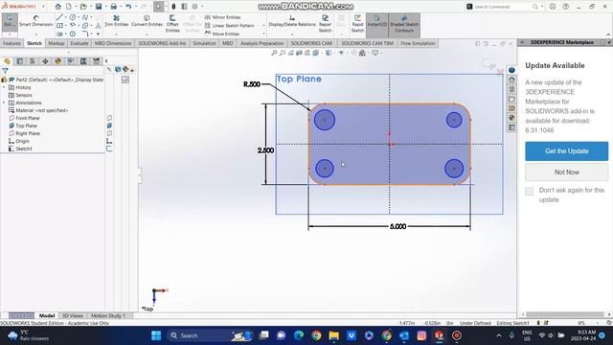The width and height of the screenshot is (613, 345).
Task: Click the Not Now button
Action: click(x=566, y=172)
